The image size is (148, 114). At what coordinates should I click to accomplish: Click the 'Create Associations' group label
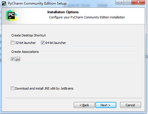tap(25, 52)
